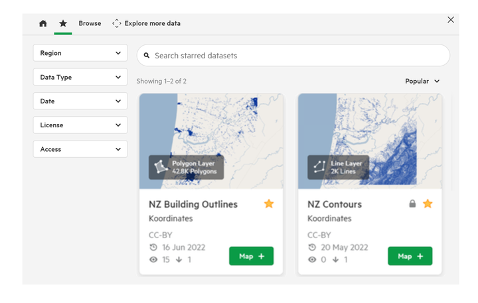Expand the License filter dropdown
Viewport: 478px width, 303px height.
tap(80, 125)
